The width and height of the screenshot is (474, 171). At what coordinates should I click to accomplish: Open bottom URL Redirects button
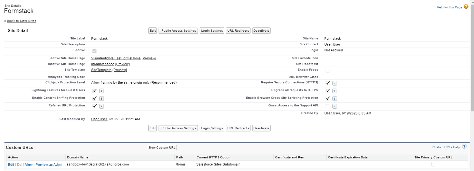[238, 128]
